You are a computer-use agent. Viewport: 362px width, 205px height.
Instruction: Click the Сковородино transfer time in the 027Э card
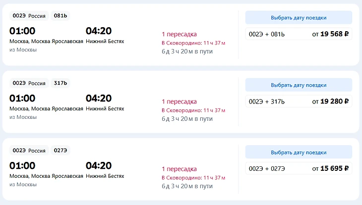click(x=193, y=178)
